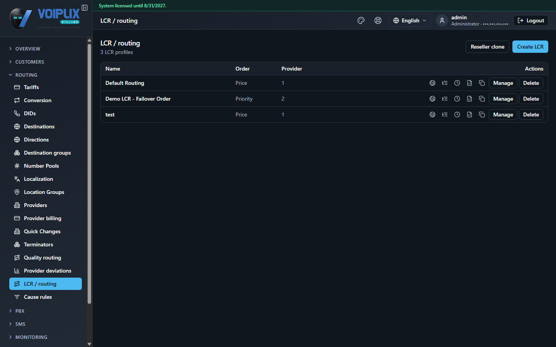Click the copy icon in Demo LCR row
Image resolution: width=556 pixels, height=347 pixels.
tap(482, 99)
